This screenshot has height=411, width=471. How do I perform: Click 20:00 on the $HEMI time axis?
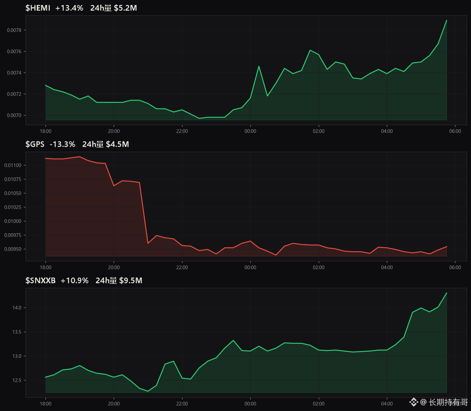[x=114, y=131]
